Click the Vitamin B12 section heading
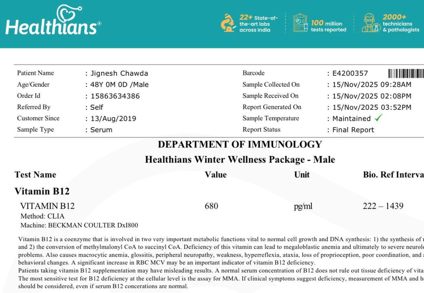The height and width of the screenshot is (293, 424). 42,191
